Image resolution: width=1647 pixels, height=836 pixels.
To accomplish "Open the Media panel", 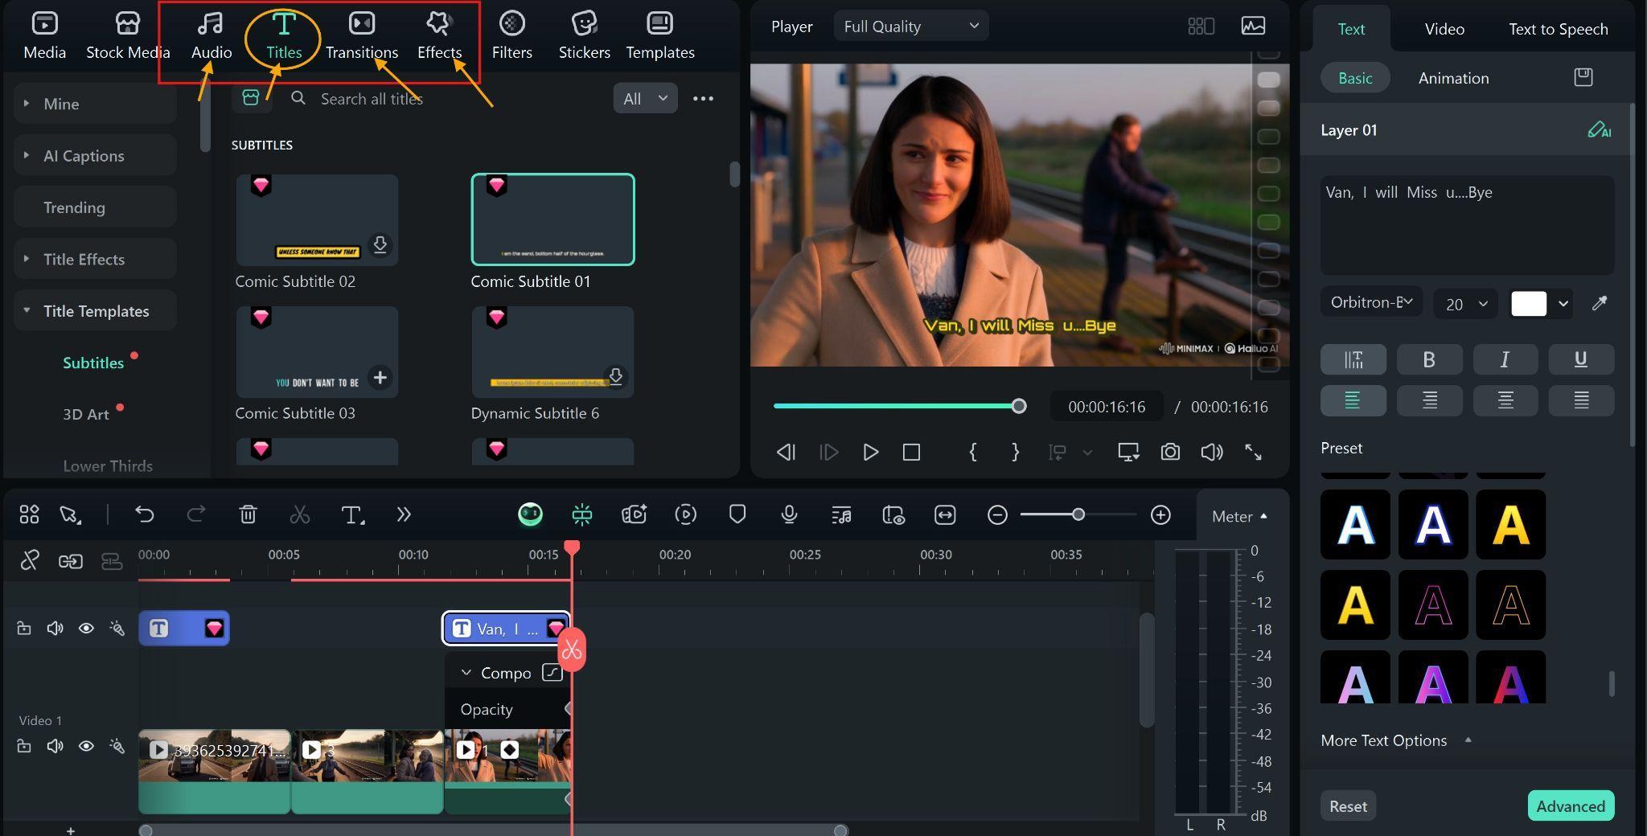I will click(x=44, y=36).
